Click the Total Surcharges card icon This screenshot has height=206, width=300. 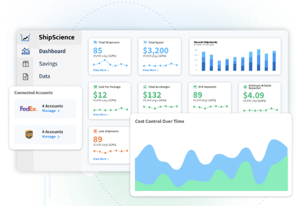(x=145, y=87)
